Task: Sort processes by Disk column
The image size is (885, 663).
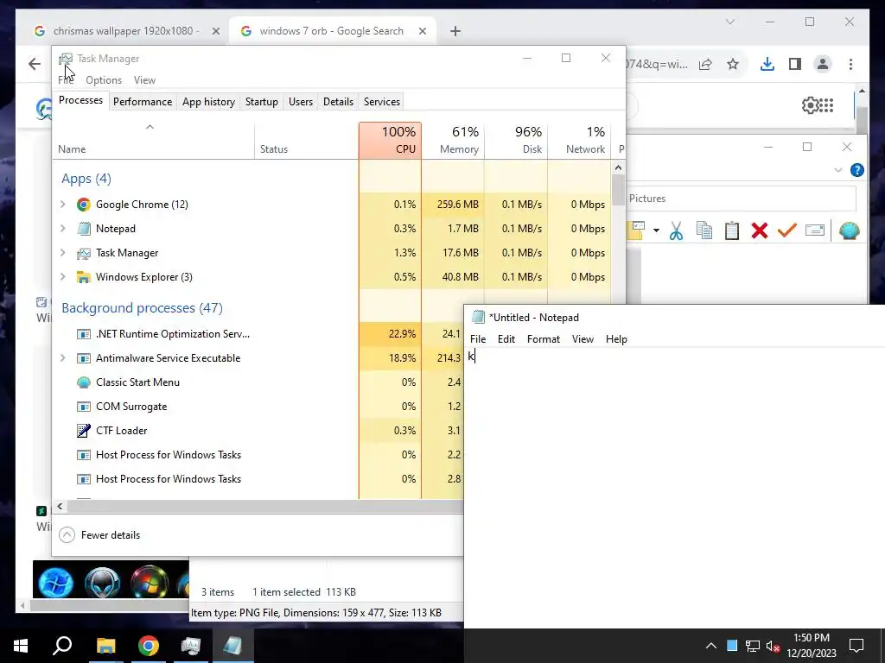Action: tap(516, 141)
